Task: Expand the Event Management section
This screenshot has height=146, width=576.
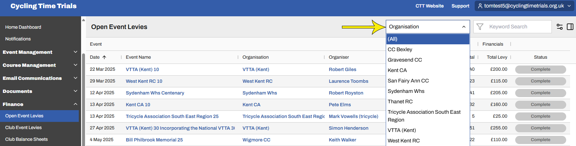Action: (x=76, y=52)
